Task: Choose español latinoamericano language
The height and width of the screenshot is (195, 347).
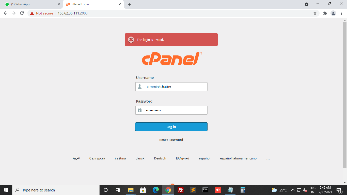Action: (x=238, y=158)
